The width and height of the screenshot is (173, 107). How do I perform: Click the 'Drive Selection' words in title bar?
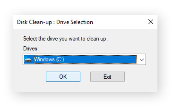(x=75, y=22)
